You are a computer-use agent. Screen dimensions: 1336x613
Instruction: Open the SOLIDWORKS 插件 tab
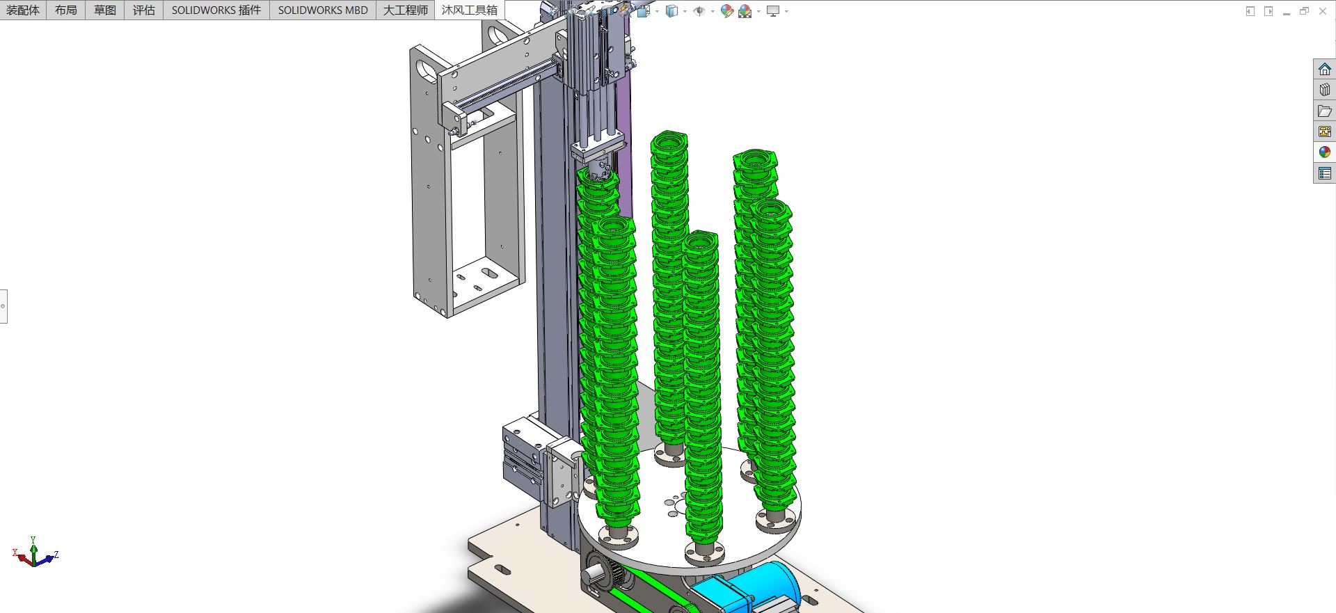pos(216,10)
